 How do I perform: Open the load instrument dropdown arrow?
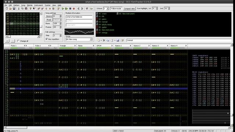[x=115, y=40]
